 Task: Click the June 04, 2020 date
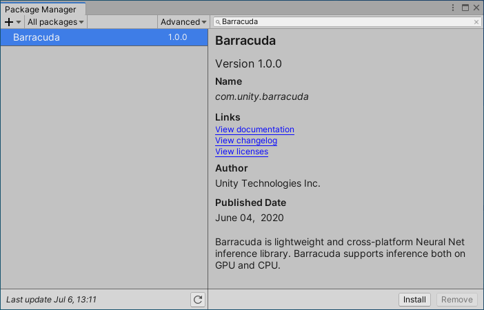tap(250, 218)
